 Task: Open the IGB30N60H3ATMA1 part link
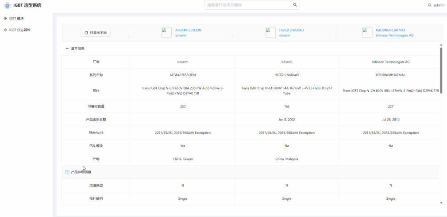tap(390, 30)
